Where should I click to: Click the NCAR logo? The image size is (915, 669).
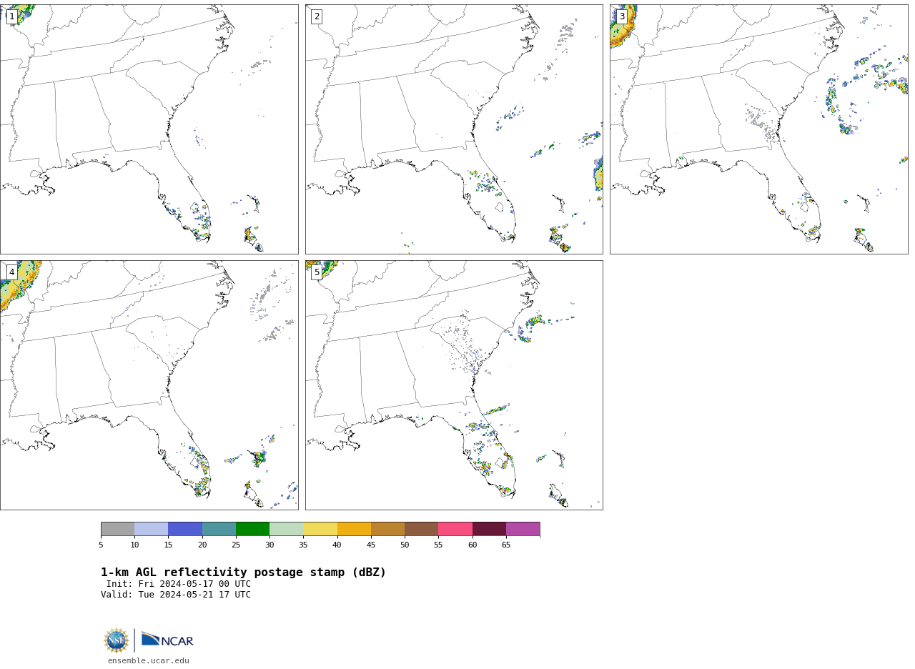tap(167, 639)
